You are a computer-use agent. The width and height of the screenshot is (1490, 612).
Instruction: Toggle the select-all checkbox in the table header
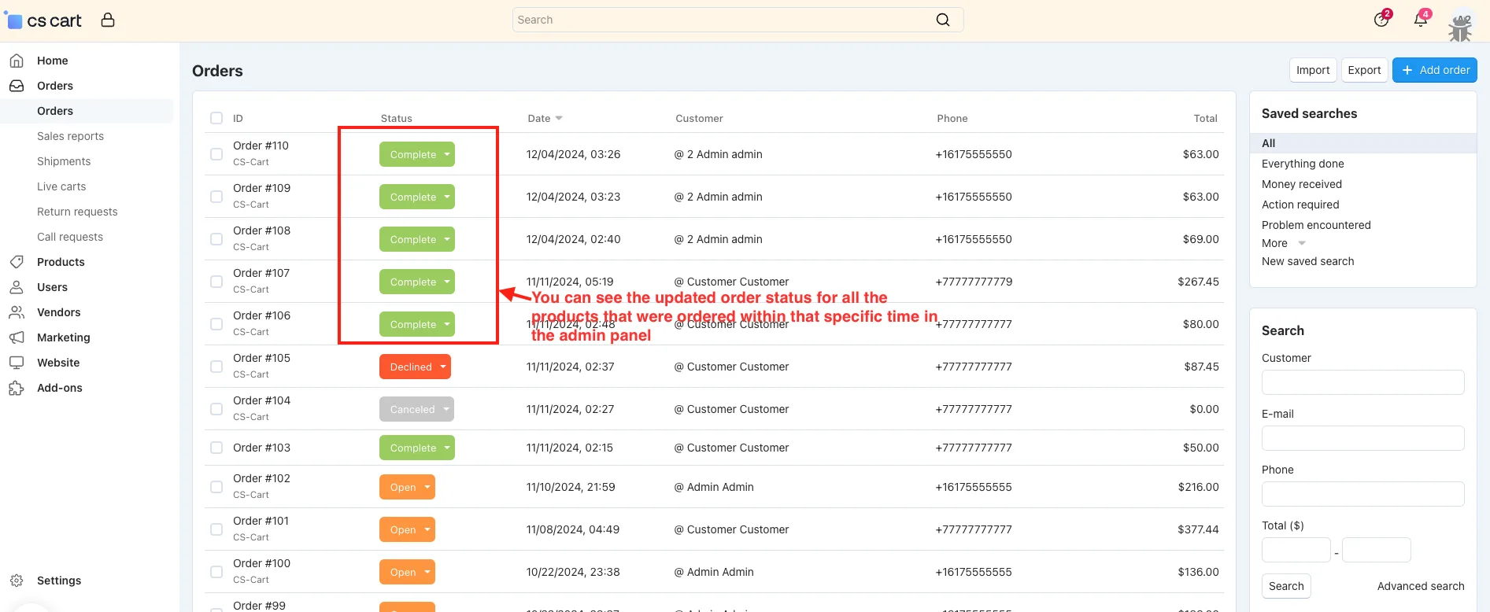tap(216, 118)
